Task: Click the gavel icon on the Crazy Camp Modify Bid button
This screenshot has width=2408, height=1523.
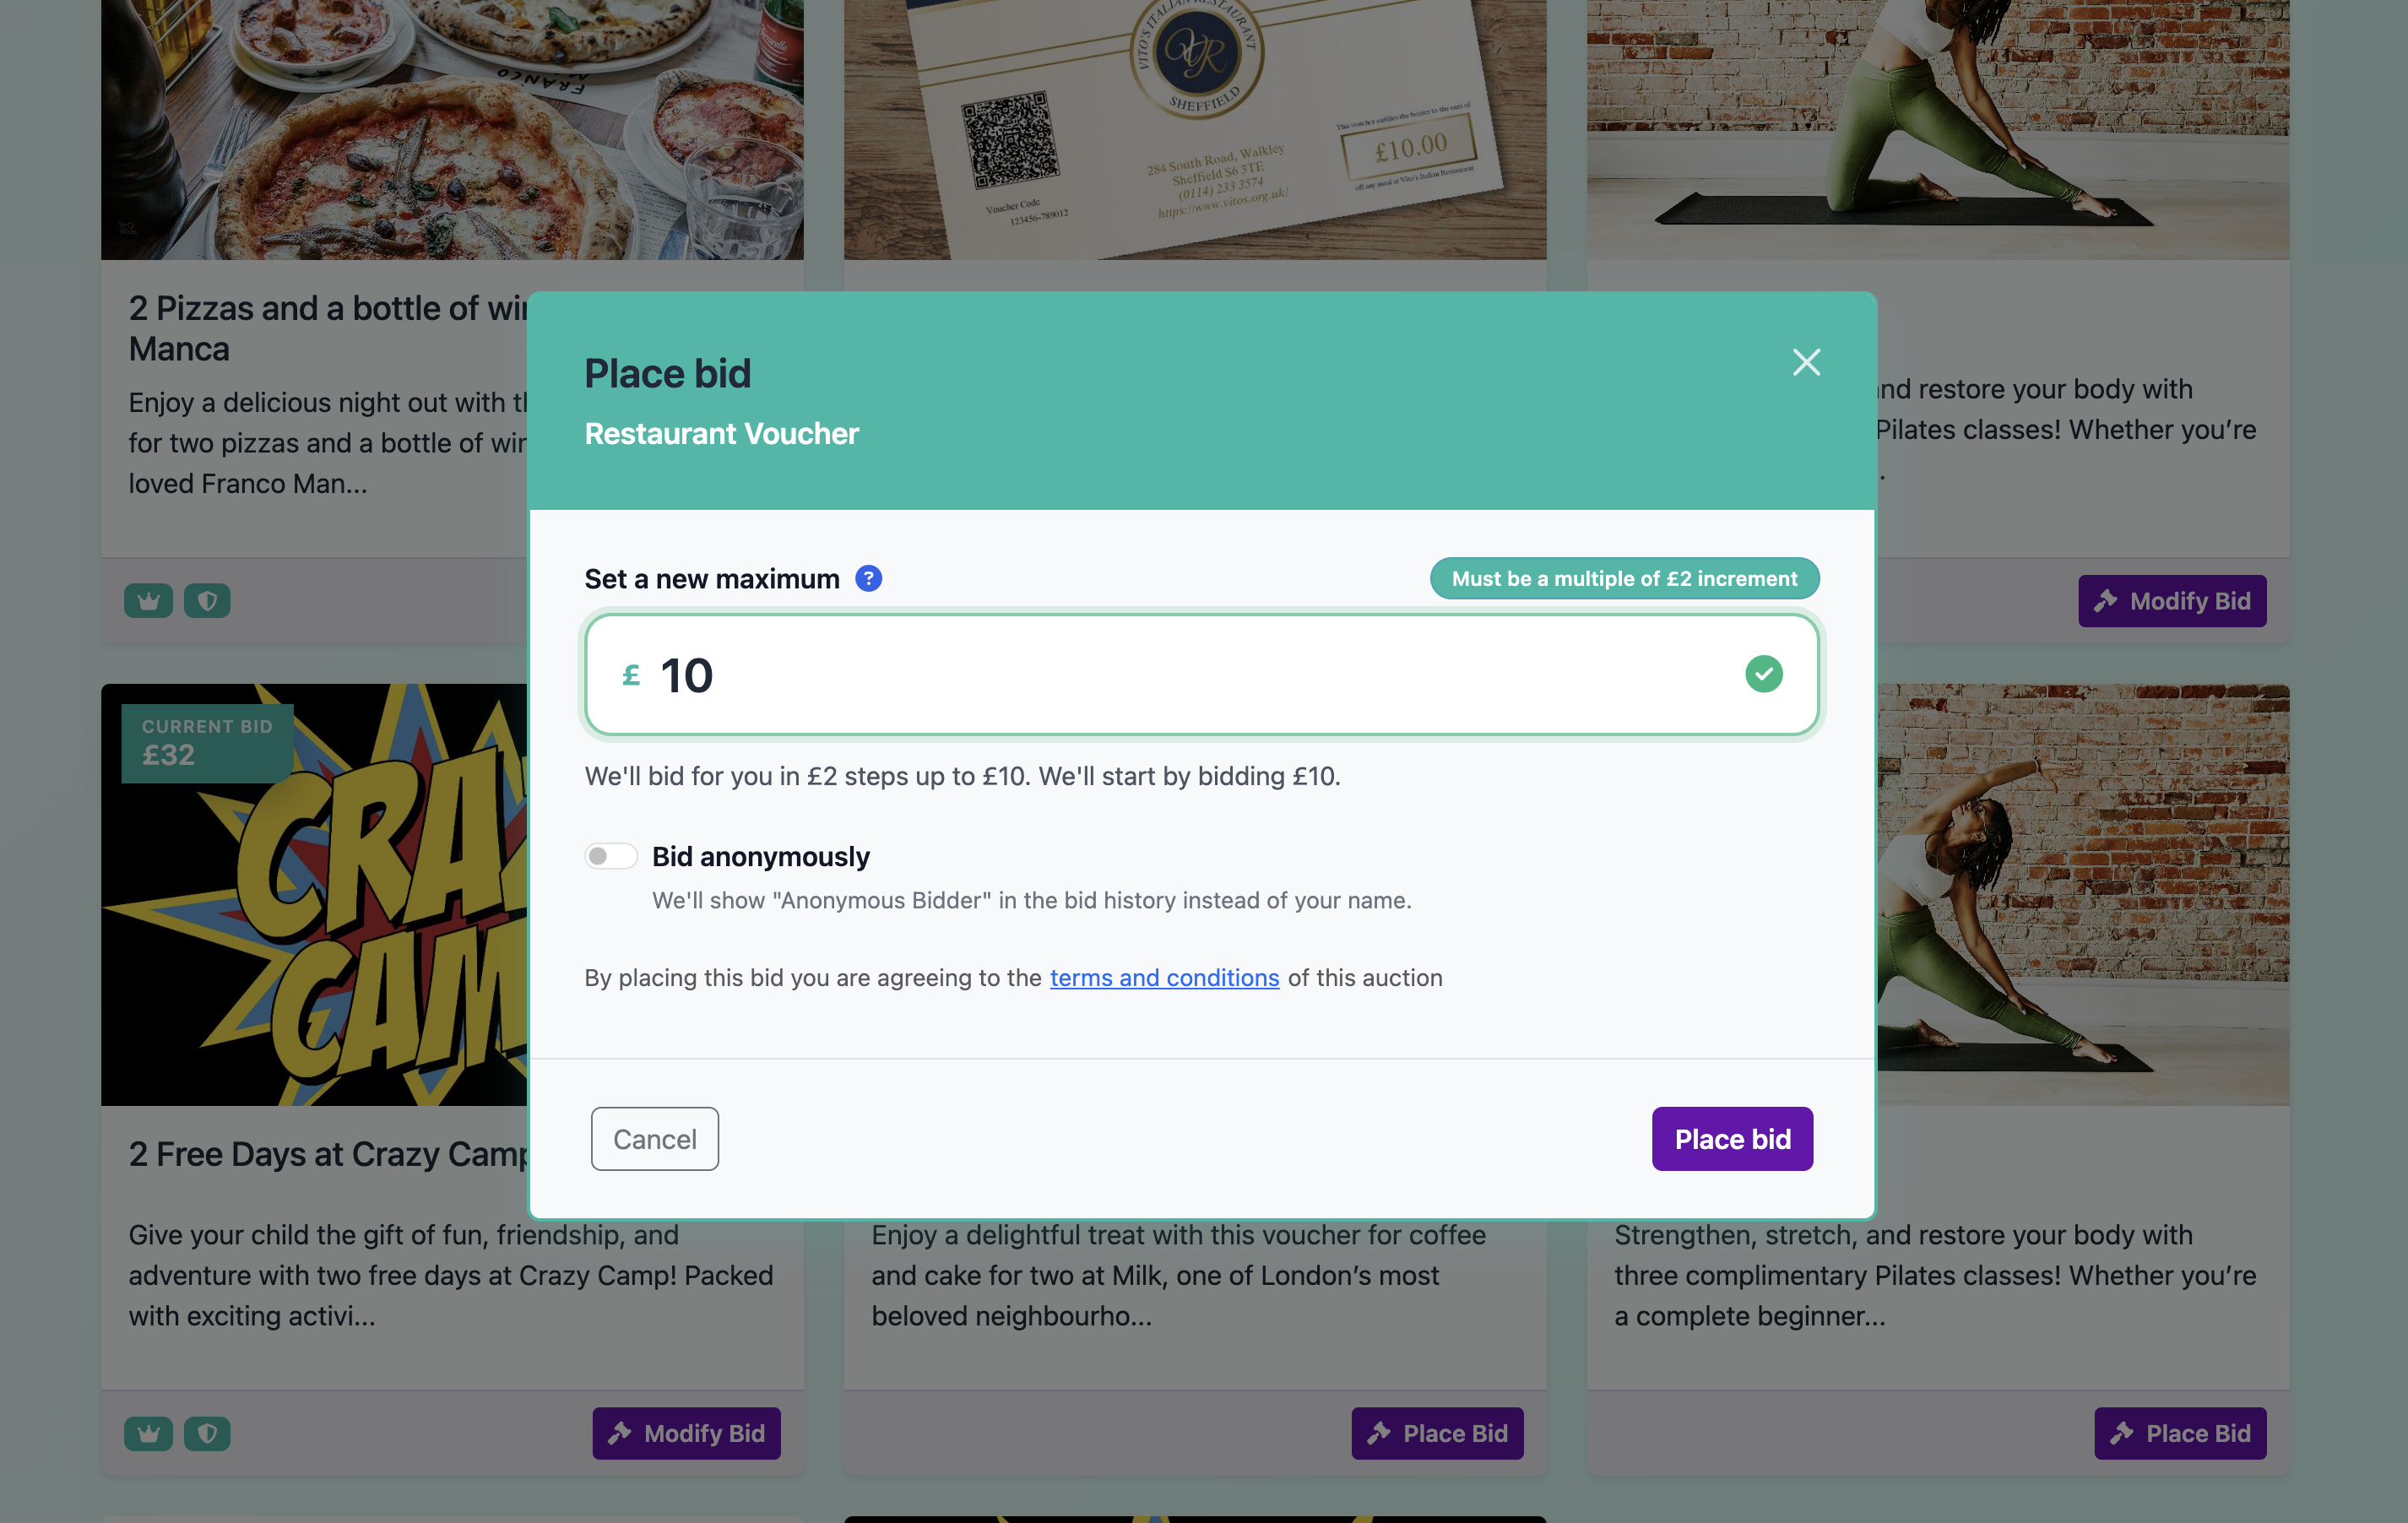Action: [x=622, y=1433]
